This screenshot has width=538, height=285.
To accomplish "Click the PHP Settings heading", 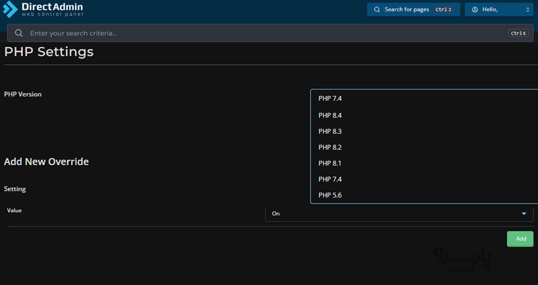I will click(49, 52).
